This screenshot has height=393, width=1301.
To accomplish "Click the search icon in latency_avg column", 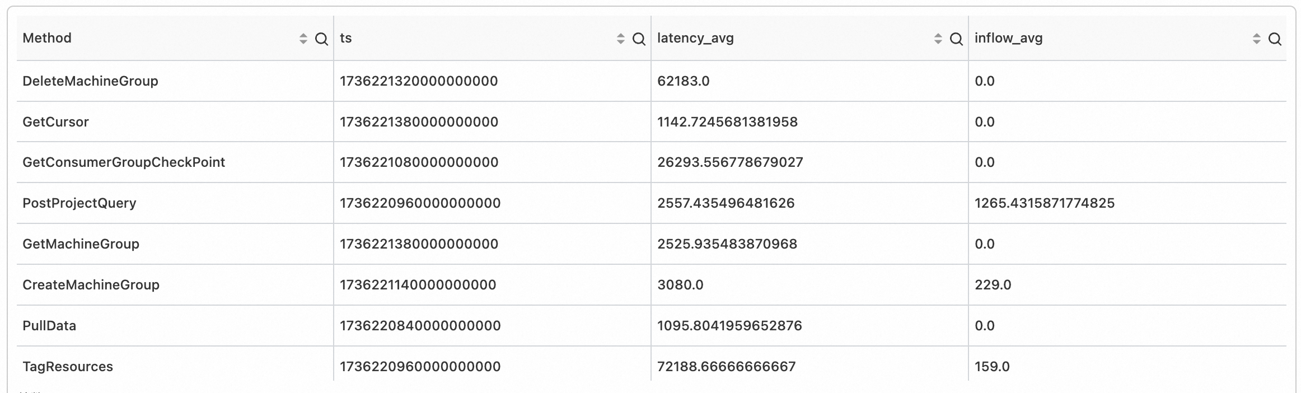I will click(x=956, y=39).
